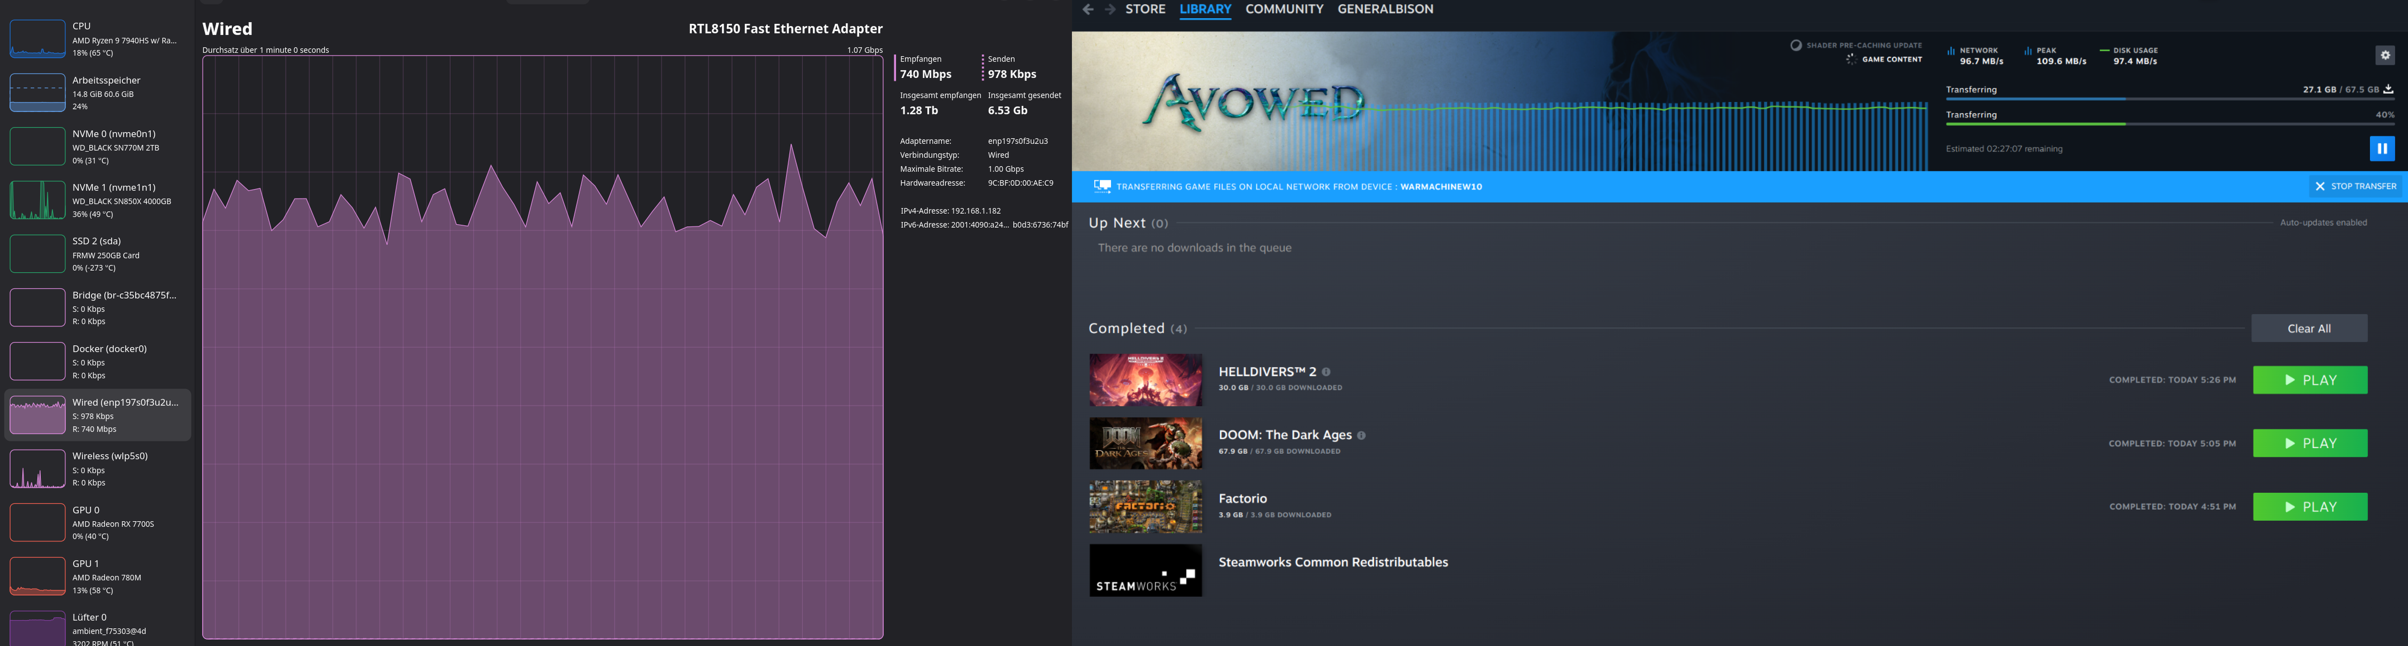Click the DISK USAGE green line legend
The width and height of the screenshot is (2408, 646).
click(x=2104, y=51)
